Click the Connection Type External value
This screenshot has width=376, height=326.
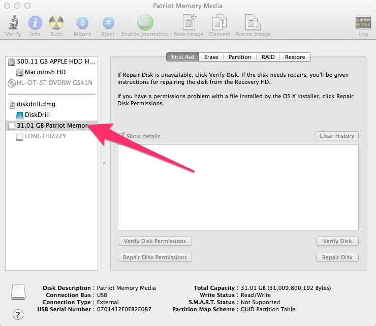(x=108, y=302)
